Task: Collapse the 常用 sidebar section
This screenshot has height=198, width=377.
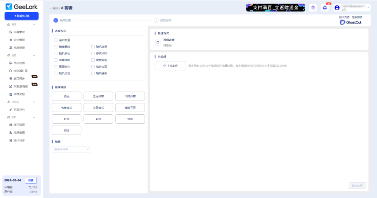Action: tap(34, 24)
